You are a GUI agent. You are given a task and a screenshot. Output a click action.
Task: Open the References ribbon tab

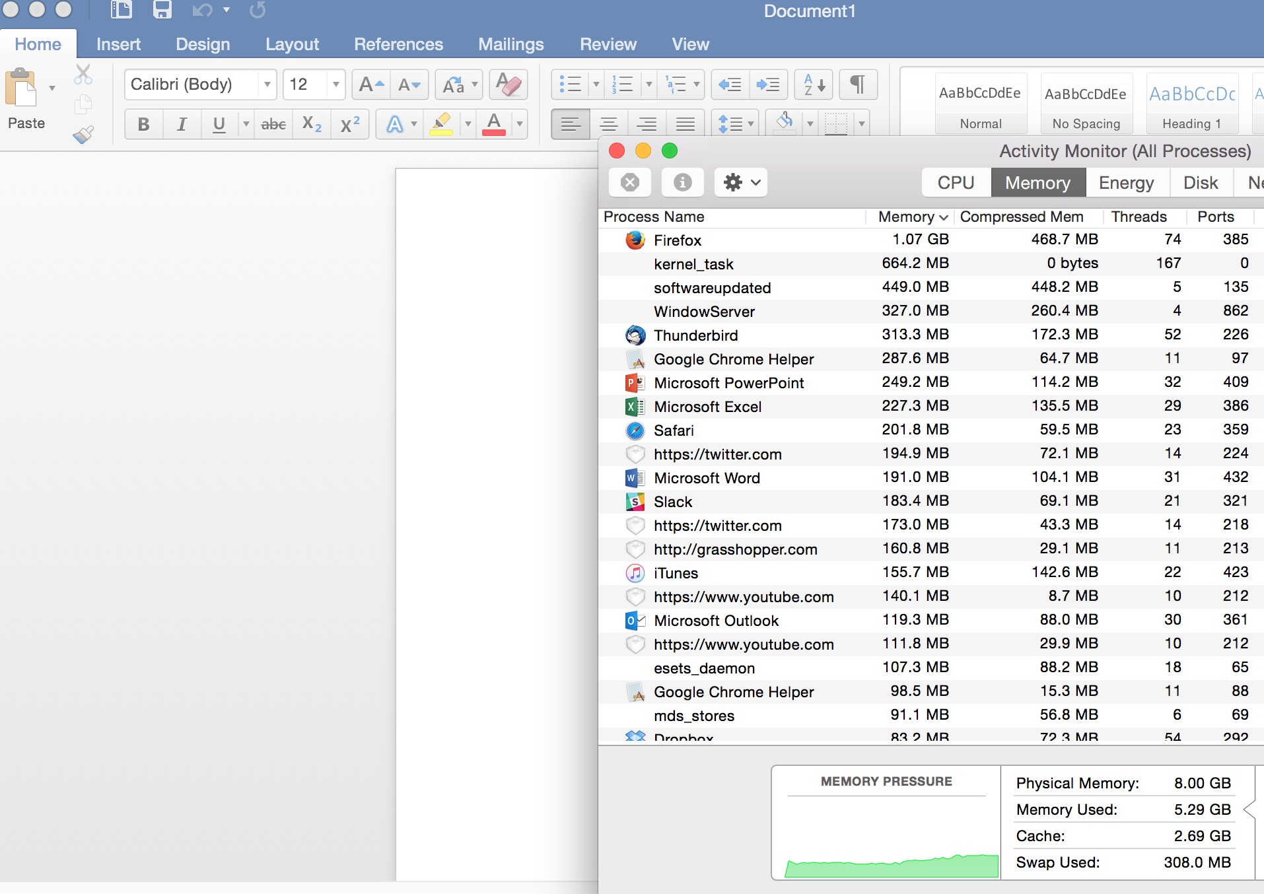point(398,44)
